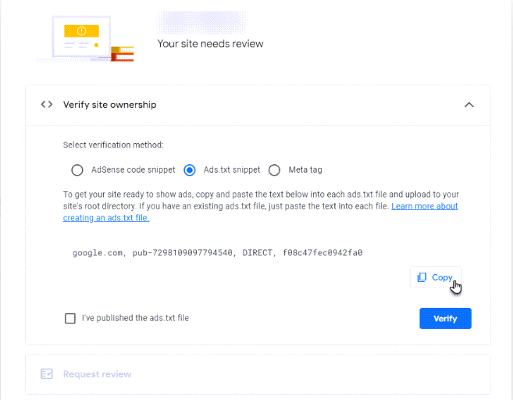
Task: Click the Select verification method label
Action: 113,145
